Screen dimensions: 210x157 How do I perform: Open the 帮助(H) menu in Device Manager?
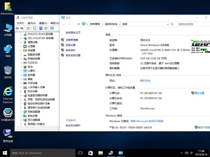[55, 23]
